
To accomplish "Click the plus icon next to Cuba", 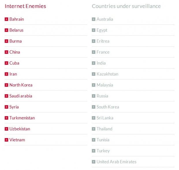I will (6, 63).
